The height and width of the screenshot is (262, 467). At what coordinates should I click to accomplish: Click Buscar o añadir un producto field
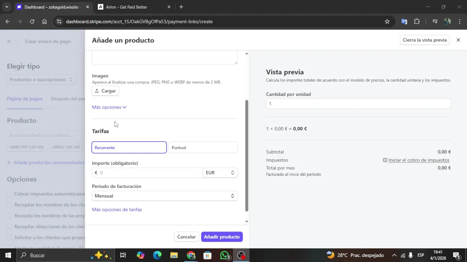tap(46, 135)
